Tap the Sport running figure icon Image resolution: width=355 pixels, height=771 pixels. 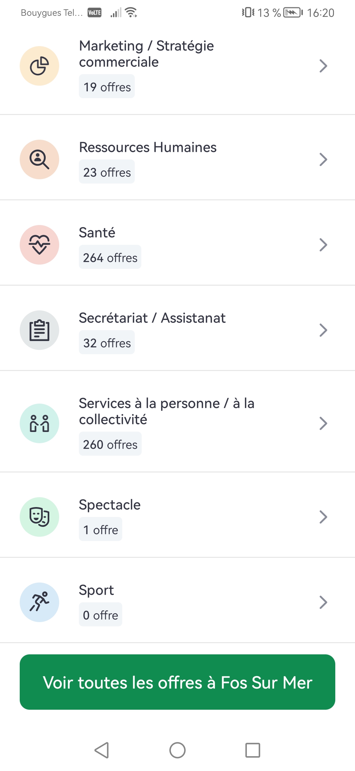[39, 602]
